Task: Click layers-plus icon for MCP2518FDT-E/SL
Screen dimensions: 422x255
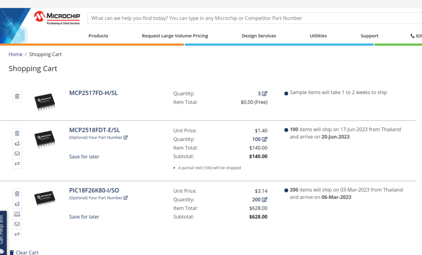Action: pos(17,143)
